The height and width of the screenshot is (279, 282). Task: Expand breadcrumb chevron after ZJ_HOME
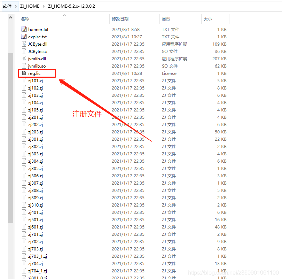click(44, 7)
